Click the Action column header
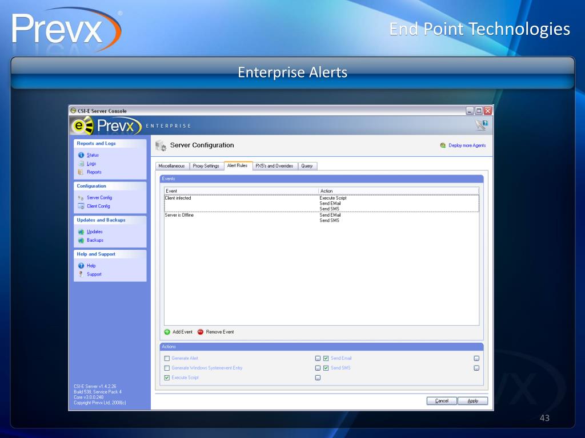585x438 pixels. (399, 191)
